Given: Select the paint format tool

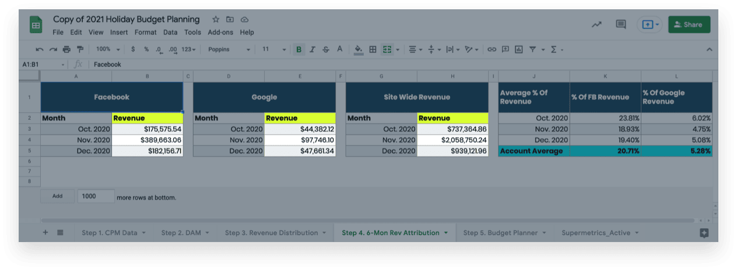Looking at the screenshot, I should (x=80, y=49).
